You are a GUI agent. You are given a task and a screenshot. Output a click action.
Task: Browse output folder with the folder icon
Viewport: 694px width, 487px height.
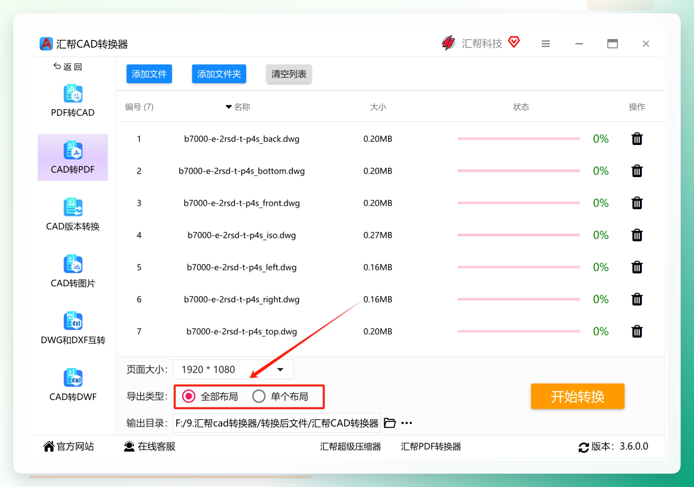point(390,423)
